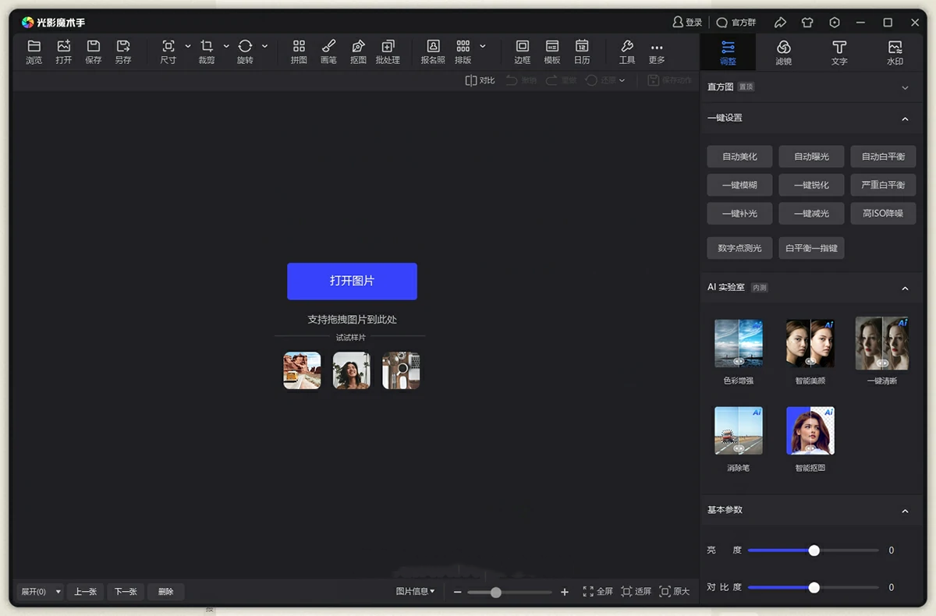Collapse the 基本参数 section

905,511
